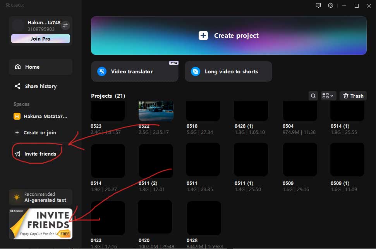Click Invite friends in the sidebar
Screen dimensions: 376x249
coord(40,154)
